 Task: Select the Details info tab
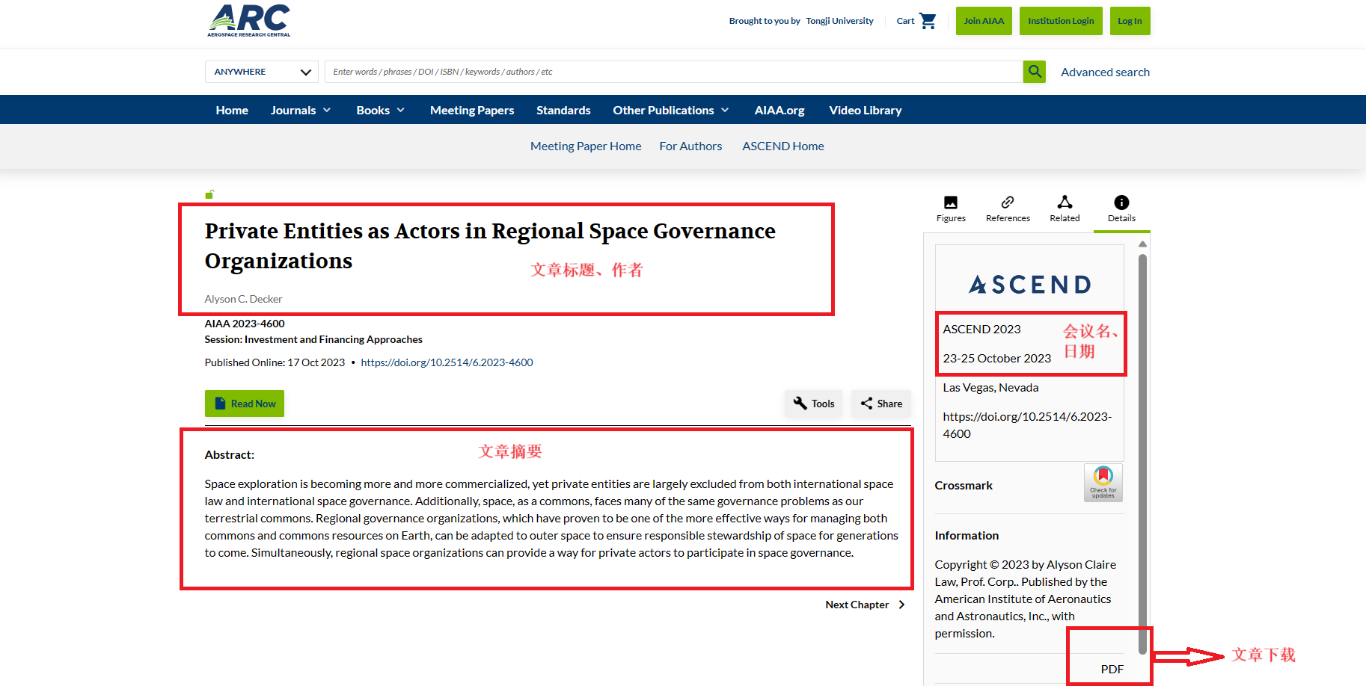[x=1121, y=209]
